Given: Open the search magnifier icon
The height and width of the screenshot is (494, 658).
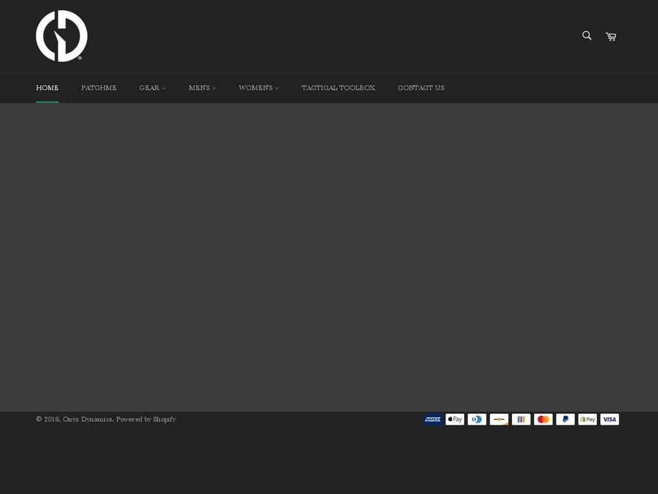Looking at the screenshot, I should (587, 36).
